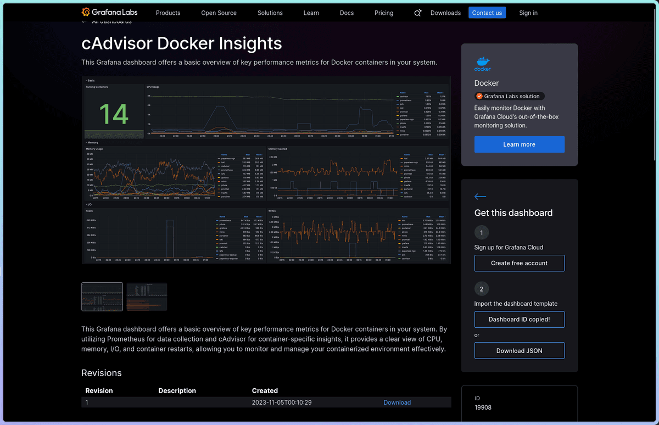
Task: Click the Import the dashboard template text
Action: 516,304
